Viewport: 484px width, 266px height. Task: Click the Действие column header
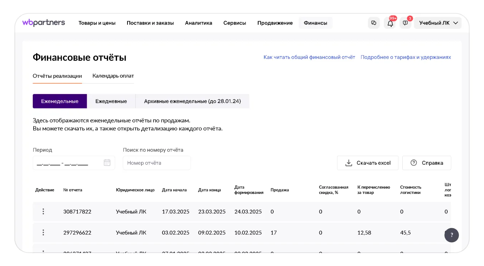coord(45,190)
